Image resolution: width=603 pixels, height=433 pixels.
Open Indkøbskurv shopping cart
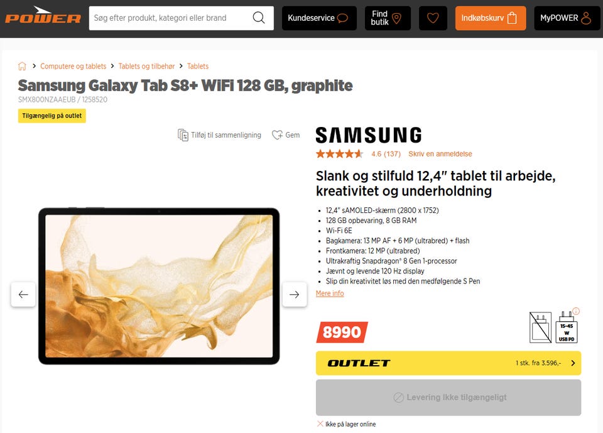(491, 18)
